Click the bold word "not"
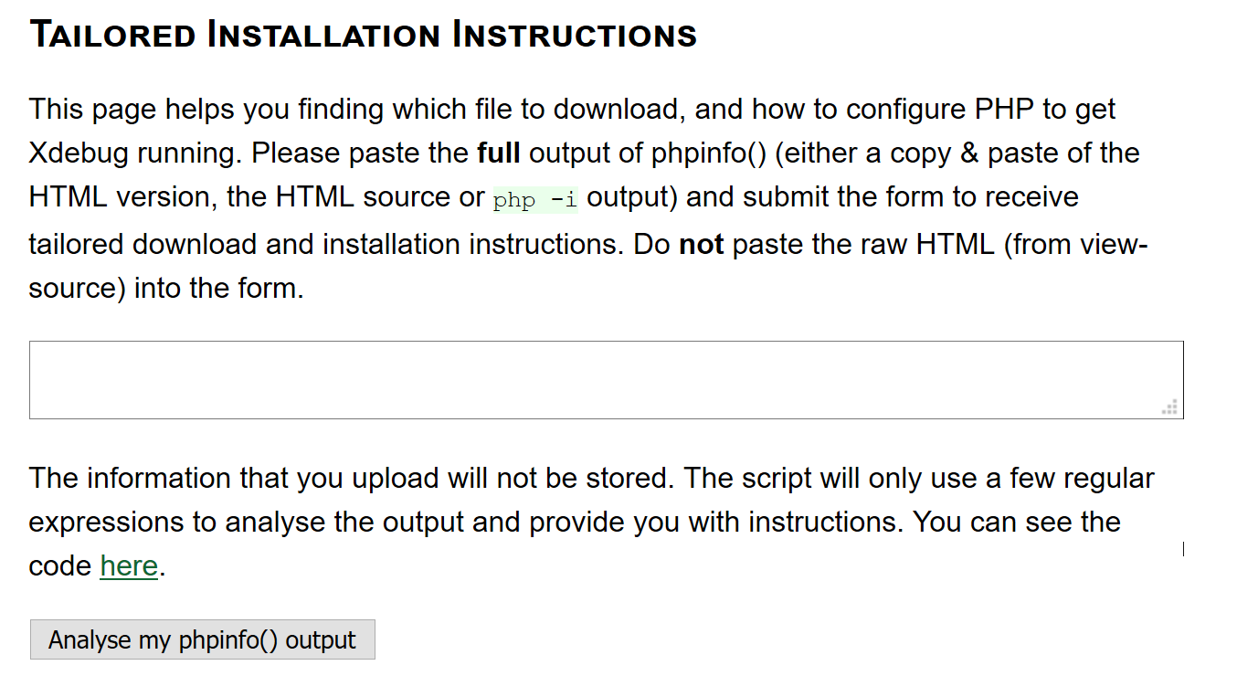This screenshot has height=676, width=1237. pos(701,245)
